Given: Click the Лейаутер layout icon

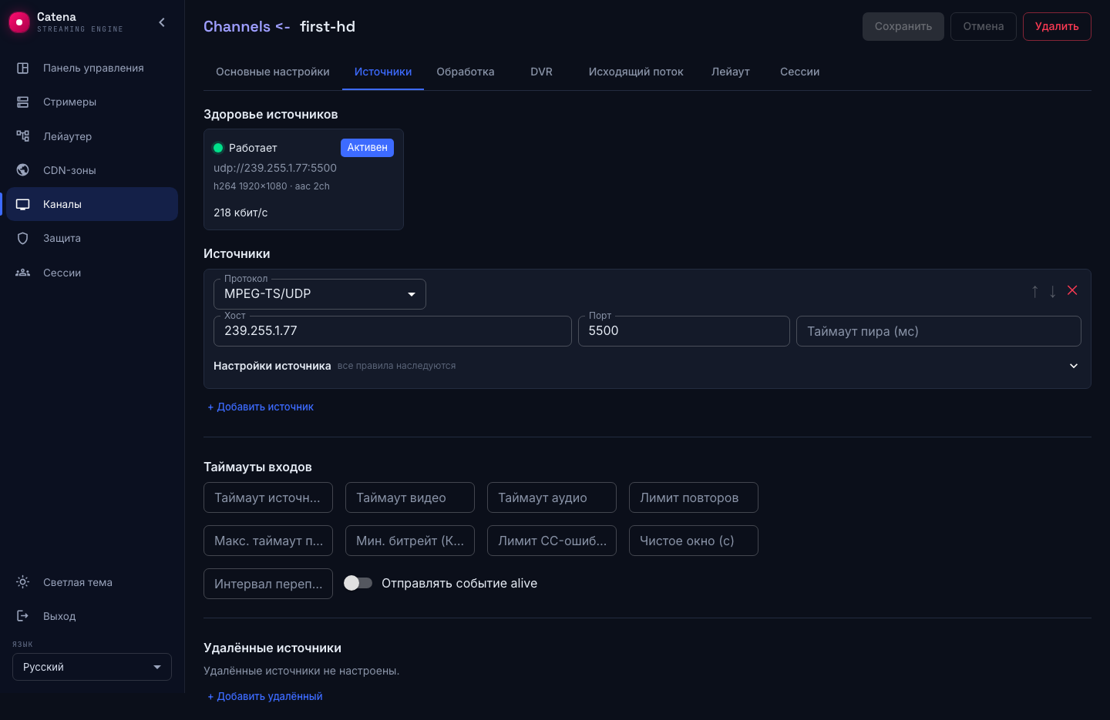Looking at the screenshot, I should (23, 136).
